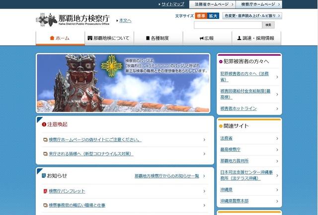Click the PDF icon before 検察庁パンフレット

(45, 191)
